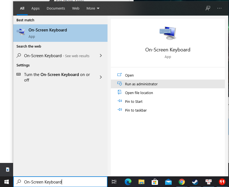
Task: Open Microsoft Store from the taskbar
Action: (x=155, y=182)
